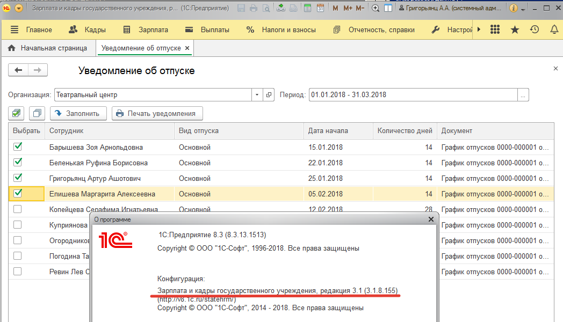Click the check-all rows icon
The image size is (563, 322).
click(x=16, y=113)
